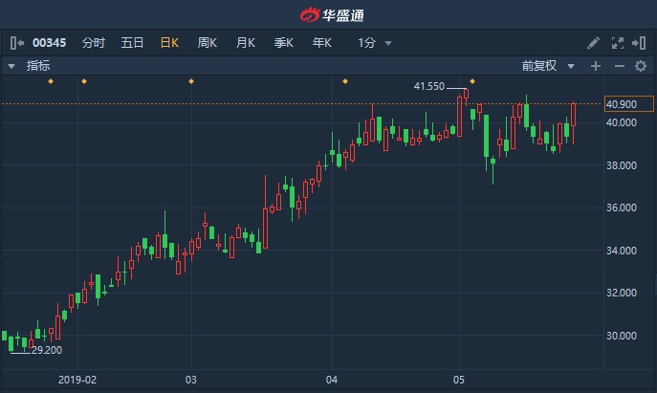The height and width of the screenshot is (393, 657).
Task: Click the first orange event marker at far left
Action: 51,81
